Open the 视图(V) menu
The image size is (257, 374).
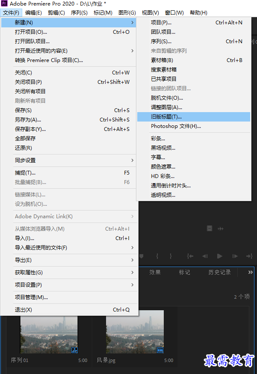[150, 13]
